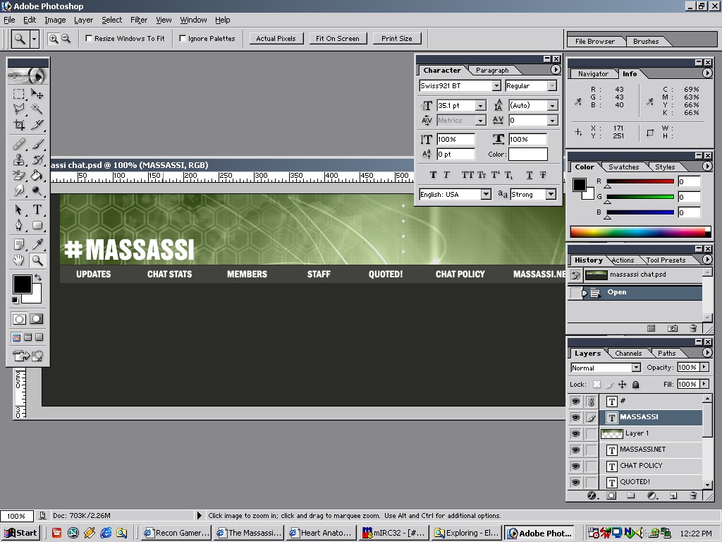The height and width of the screenshot is (542, 722).
Task: Click the Fit On Screen button
Action: pos(338,39)
